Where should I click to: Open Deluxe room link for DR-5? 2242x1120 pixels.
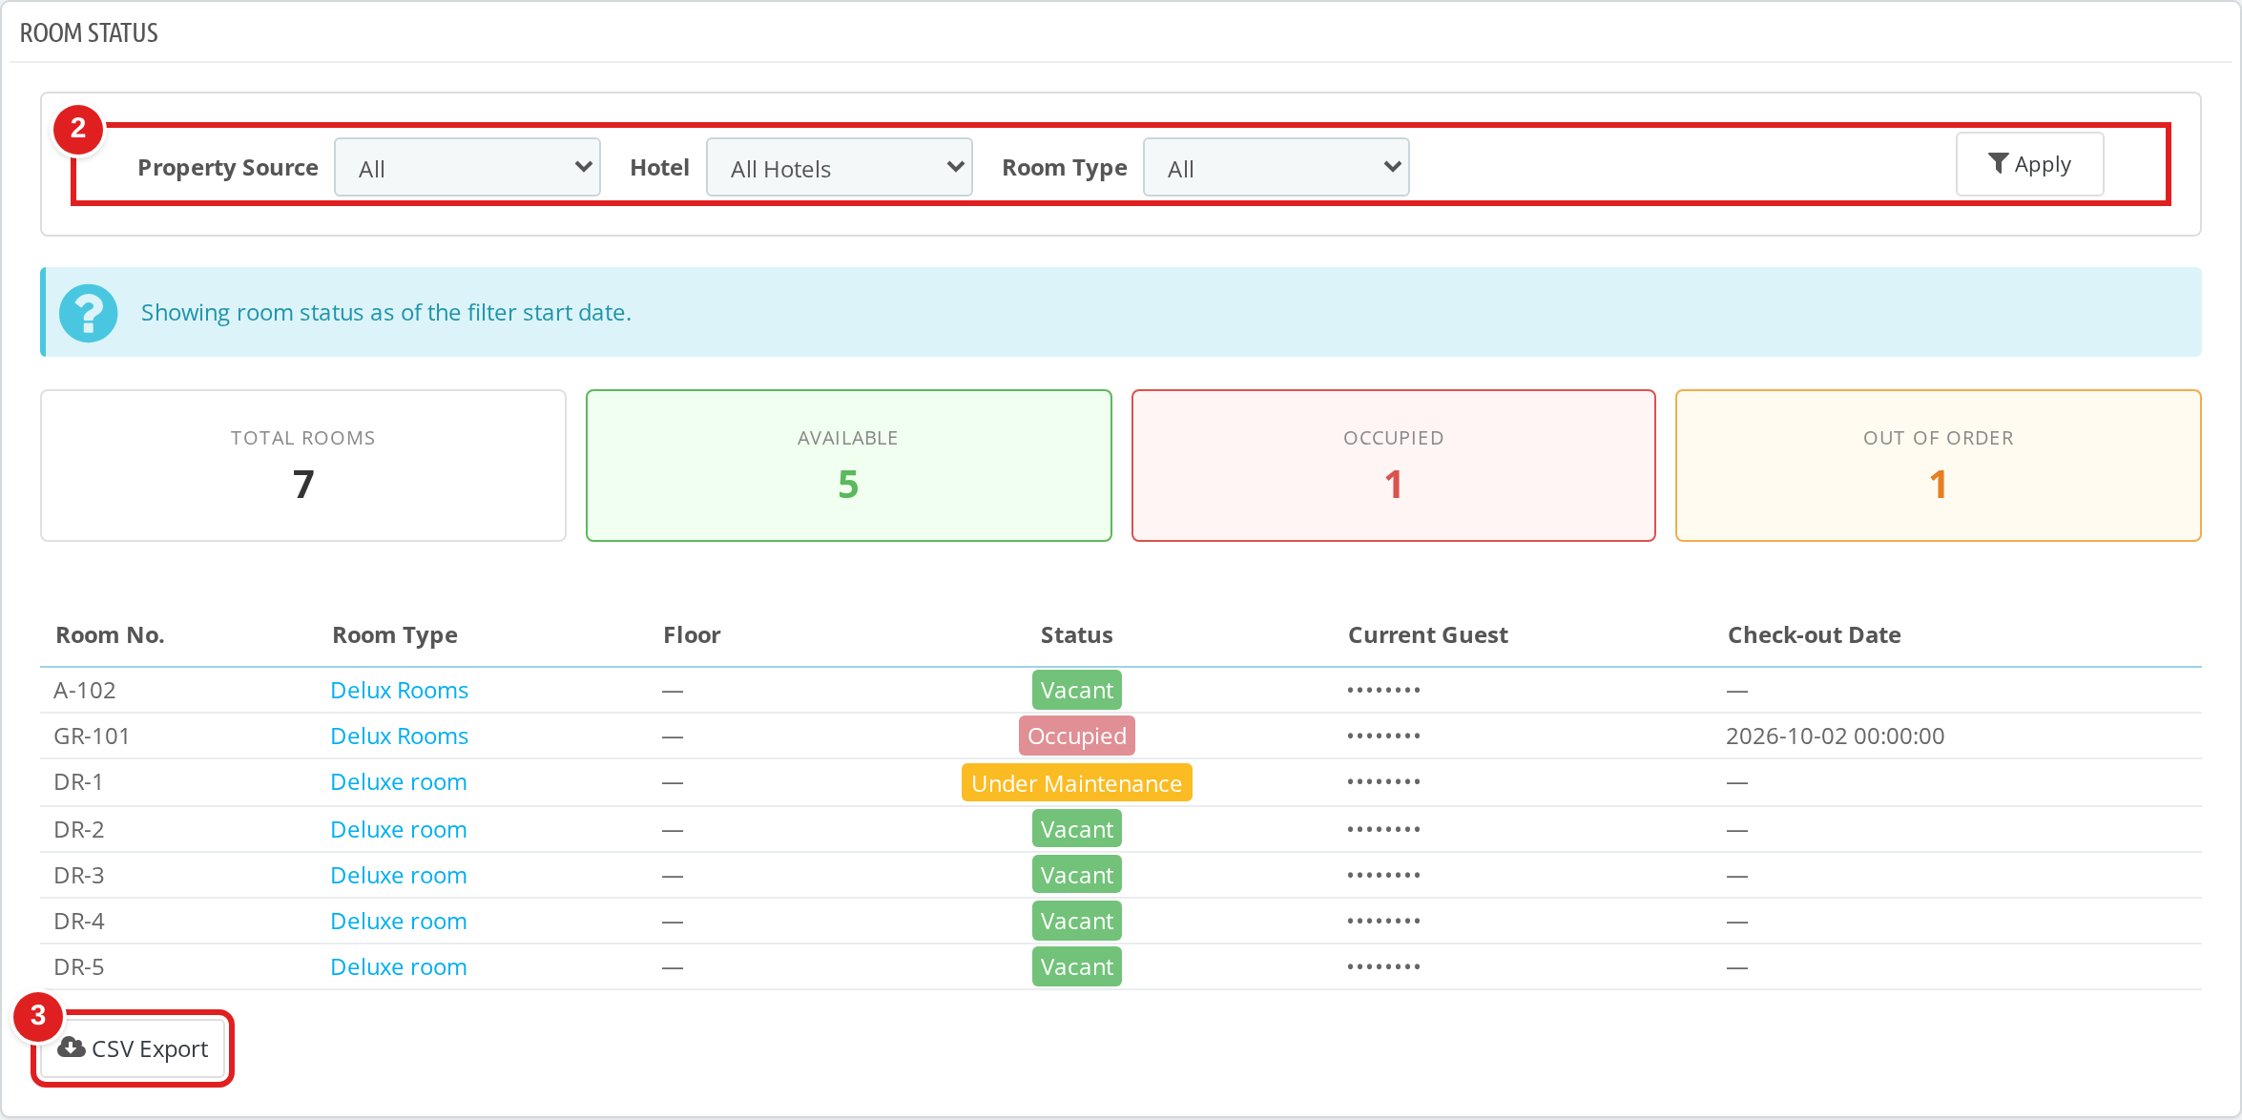click(x=399, y=966)
